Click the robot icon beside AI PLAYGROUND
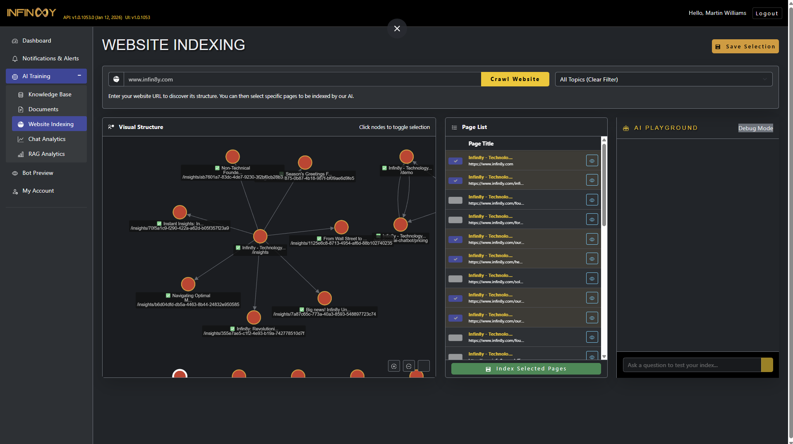Viewport: 793px width, 444px height. point(625,128)
